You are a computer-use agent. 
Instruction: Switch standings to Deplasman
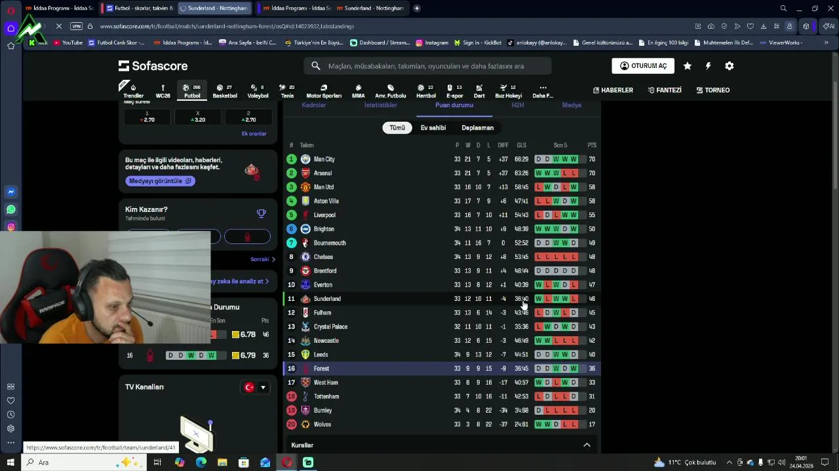pos(477,128)
